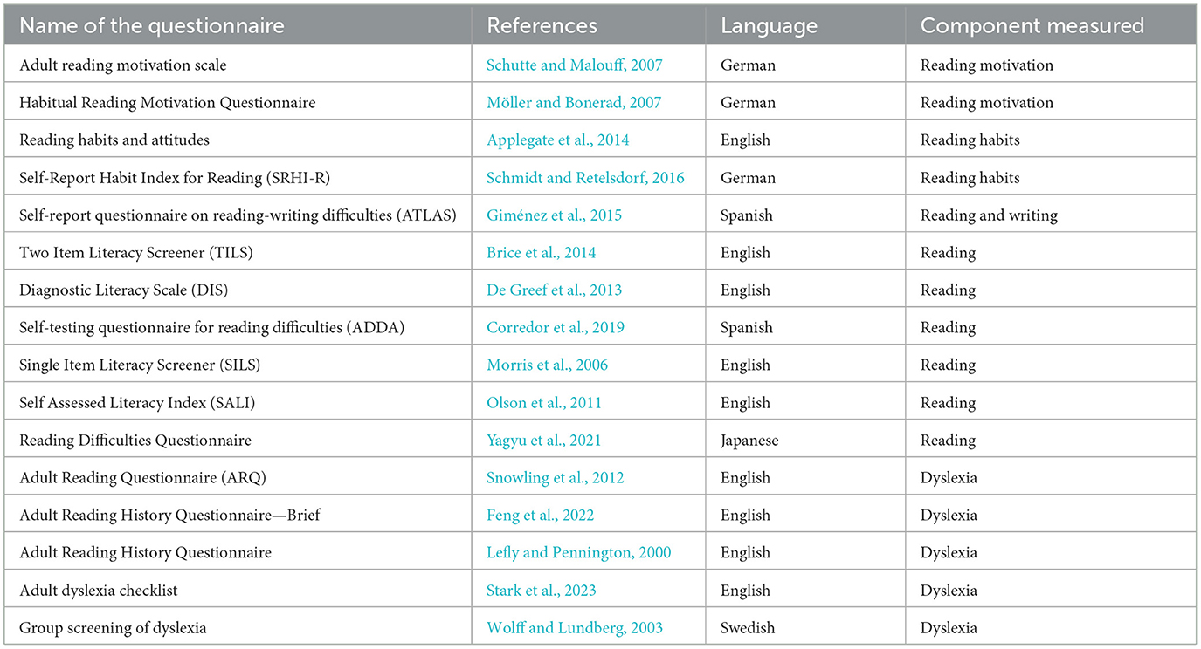Select 'Adult dyslexia checklist' cell

coord(237,591)
